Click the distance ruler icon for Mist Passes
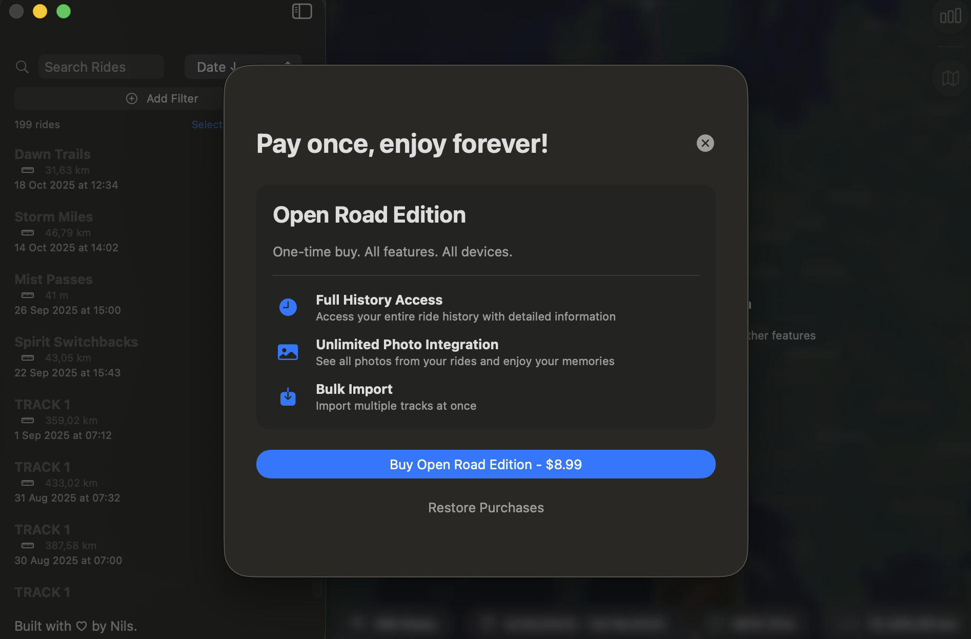Viewport: 971px width, 639px height. [x=28, y=295]
